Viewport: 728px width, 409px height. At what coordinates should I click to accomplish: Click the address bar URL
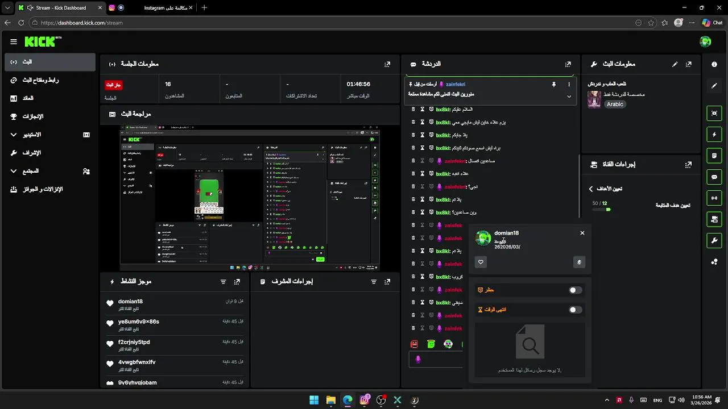point(81,23)
